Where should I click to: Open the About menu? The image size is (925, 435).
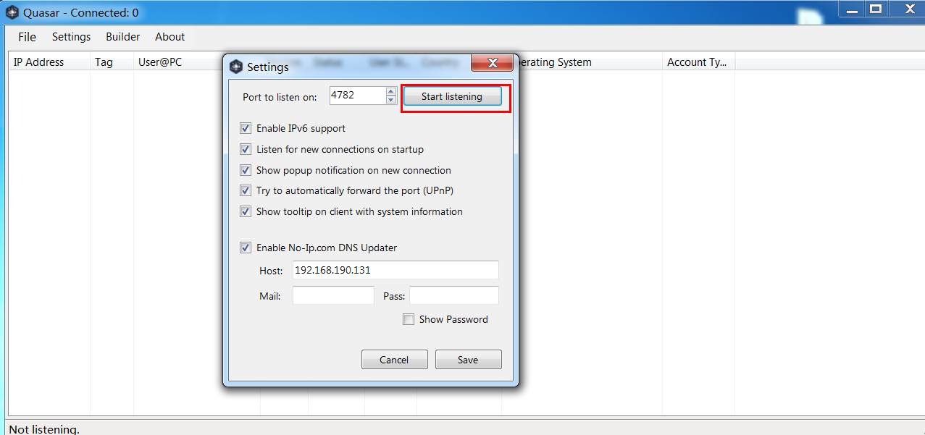pyautogui.click(x=169, y=37)
